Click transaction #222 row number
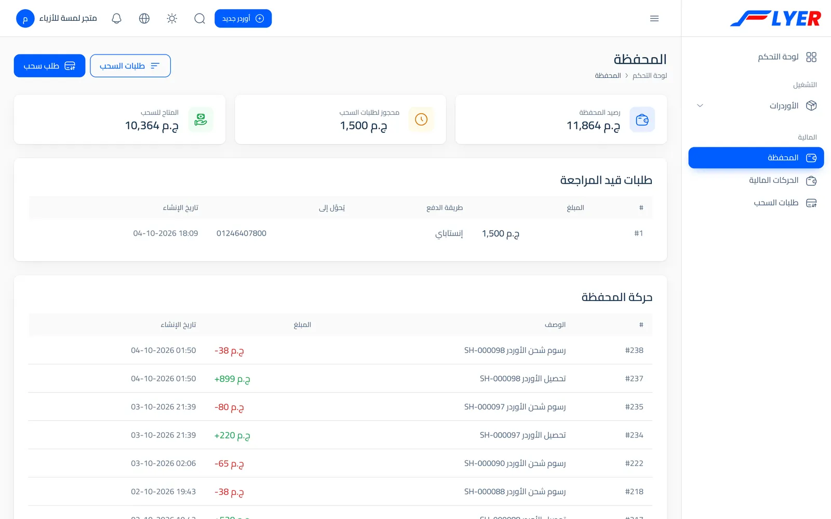This screenshot has width=831, height=519. point(634,463)
